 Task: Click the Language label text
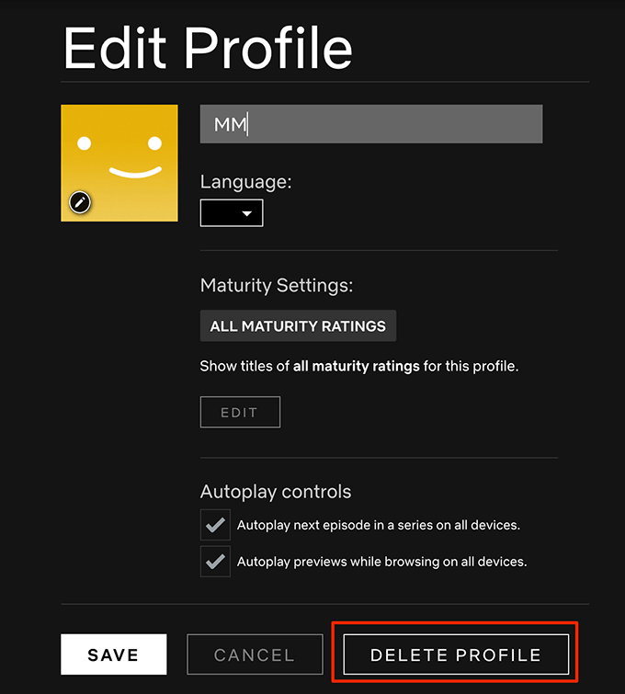245,182
